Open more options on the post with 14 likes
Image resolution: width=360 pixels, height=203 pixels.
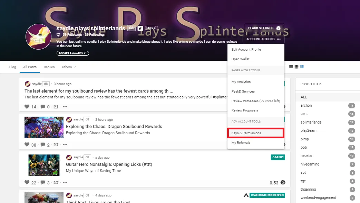(65, 107)
